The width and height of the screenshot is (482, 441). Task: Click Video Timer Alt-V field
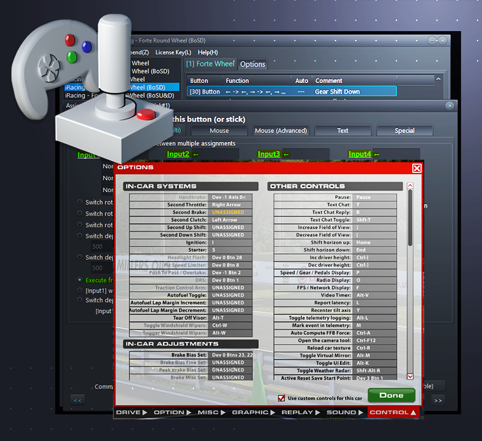point(374,295)
